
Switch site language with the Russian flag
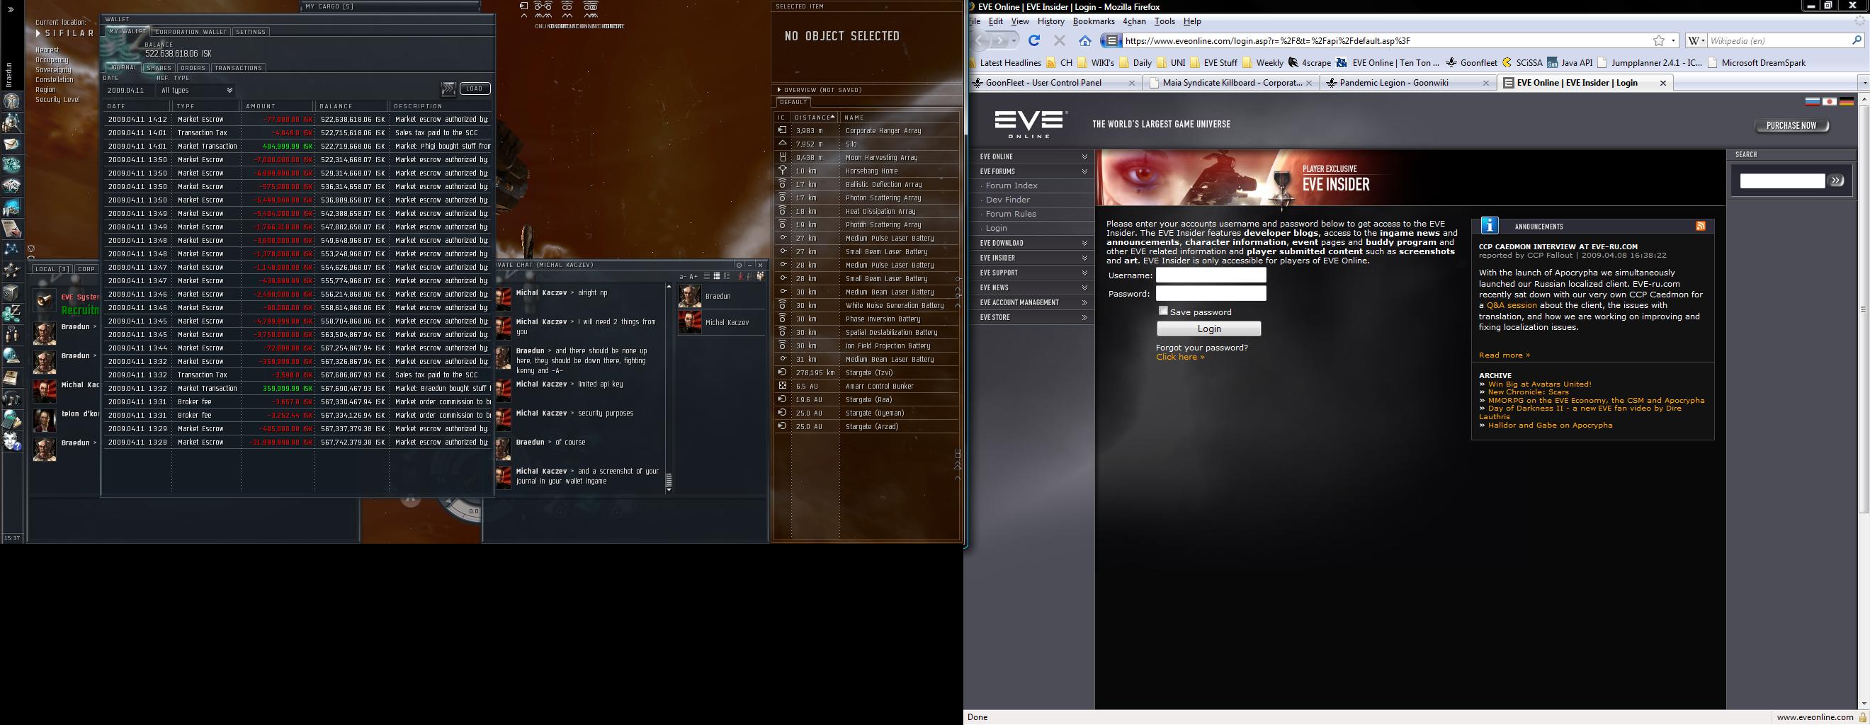click(x=1812, y=102)
